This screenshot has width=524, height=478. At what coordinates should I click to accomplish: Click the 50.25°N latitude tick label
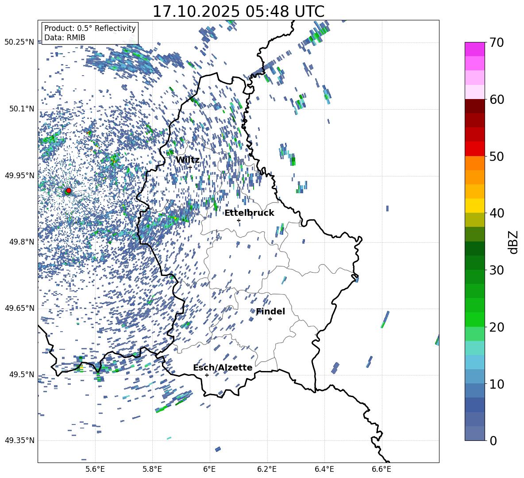pos(19,42)
